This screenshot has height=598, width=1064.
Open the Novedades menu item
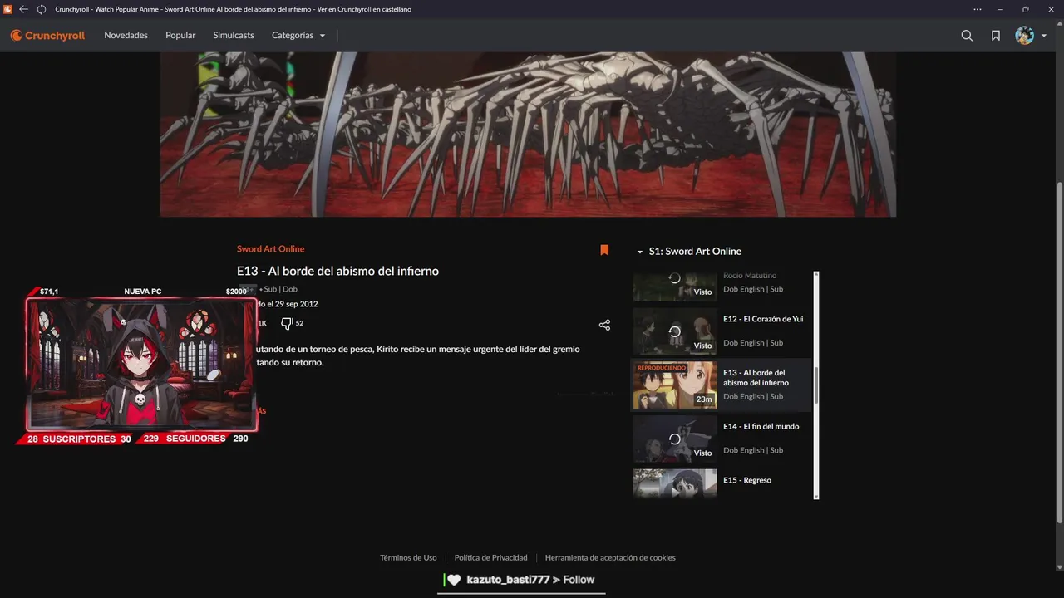tap(126, 36)
